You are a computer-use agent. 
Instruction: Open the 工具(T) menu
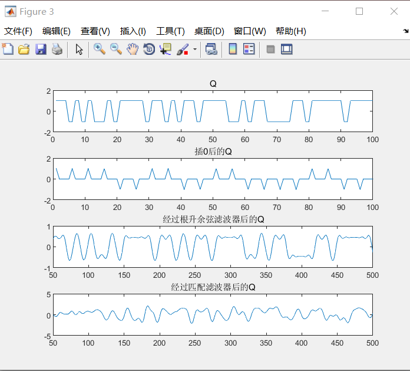tap(170, 31)
